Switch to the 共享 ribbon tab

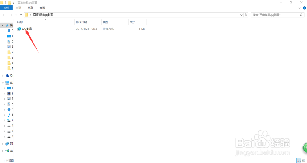click(30, 8)
